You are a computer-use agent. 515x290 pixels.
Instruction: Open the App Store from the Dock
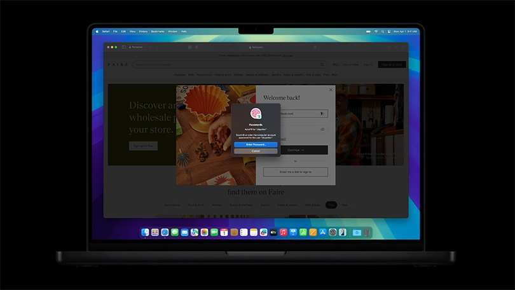(x=322, y=233)
